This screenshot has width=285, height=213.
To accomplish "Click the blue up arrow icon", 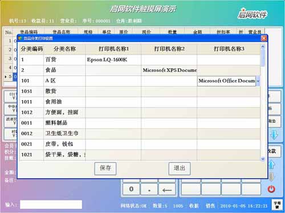I will [x=271, y=165].
